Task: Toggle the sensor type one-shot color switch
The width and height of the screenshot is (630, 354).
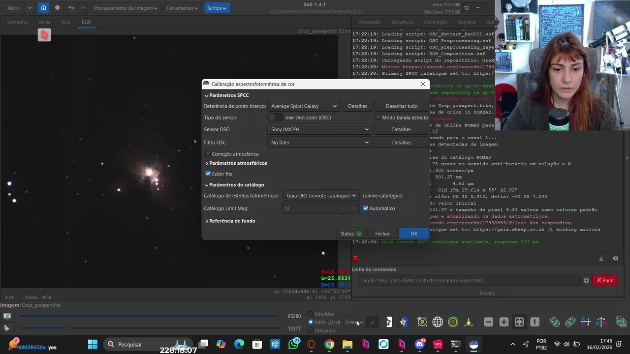Action: tap(275, 118)
